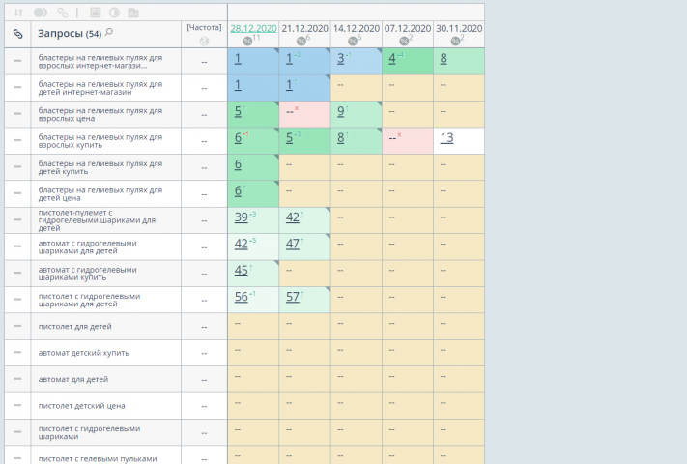
Task: Click the red-x cell in 'взрослых цена' row
Action: click(x=304, y=114)
